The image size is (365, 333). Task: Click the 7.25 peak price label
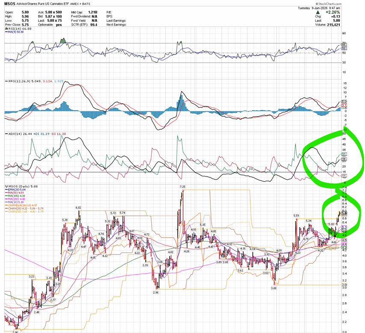(182, 187)
